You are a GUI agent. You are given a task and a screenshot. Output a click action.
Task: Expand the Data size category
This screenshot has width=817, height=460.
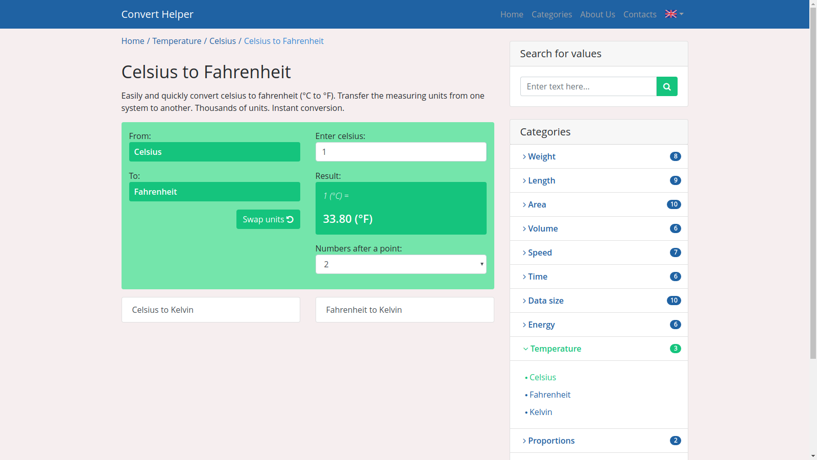(x=546, y=301)
